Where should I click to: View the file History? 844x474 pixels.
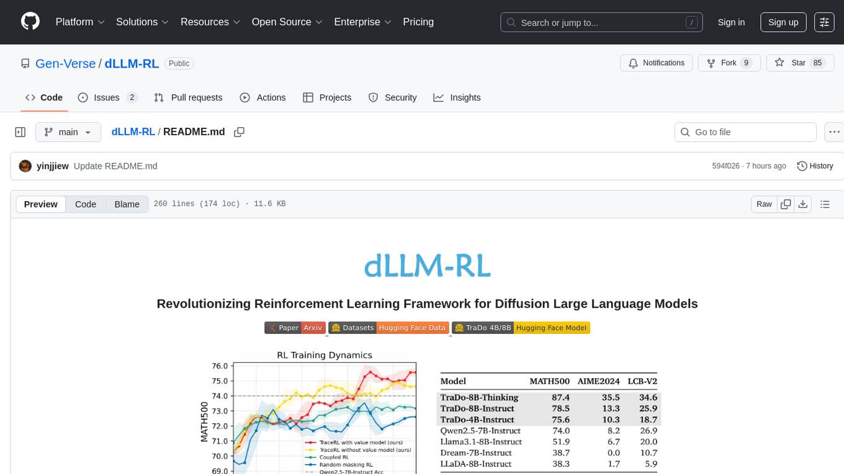coord(815,166)
